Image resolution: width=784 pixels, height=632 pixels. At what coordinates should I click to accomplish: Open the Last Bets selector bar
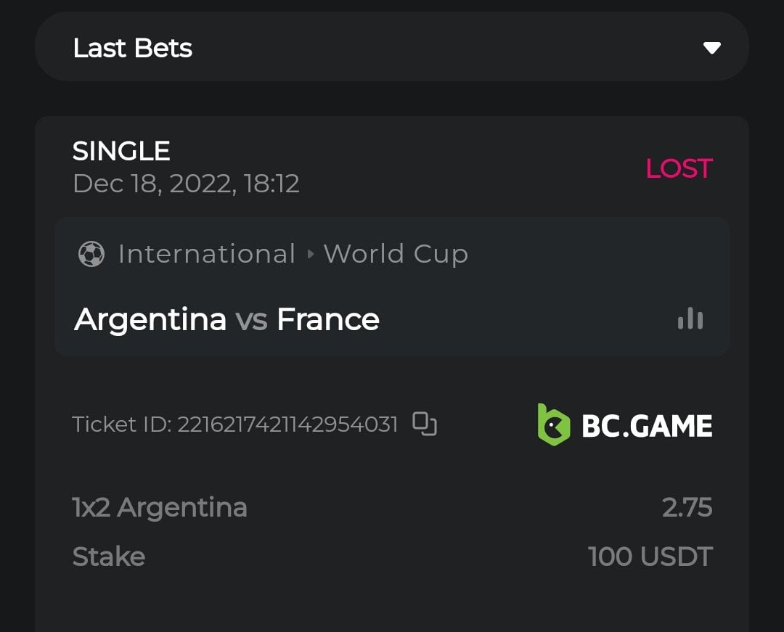tap(392, 48)
